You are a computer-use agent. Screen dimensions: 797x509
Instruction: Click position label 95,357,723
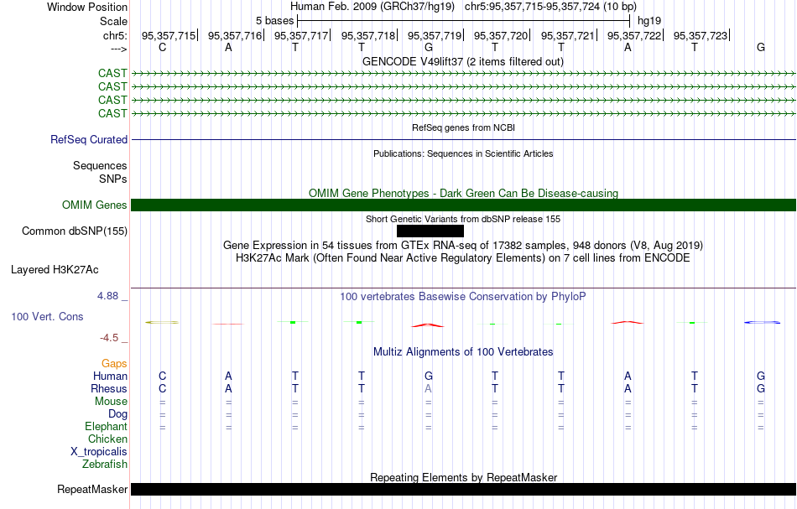tap(701, 35)
